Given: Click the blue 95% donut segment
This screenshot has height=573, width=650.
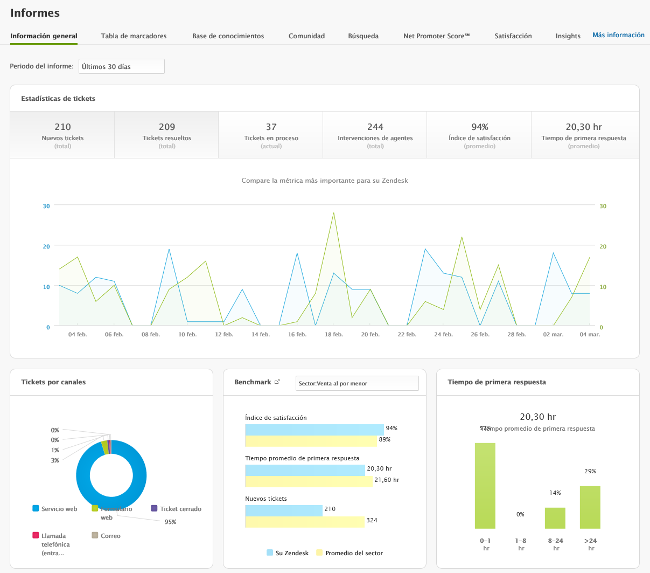Looking at the screenshot, I should coord(138,475).
